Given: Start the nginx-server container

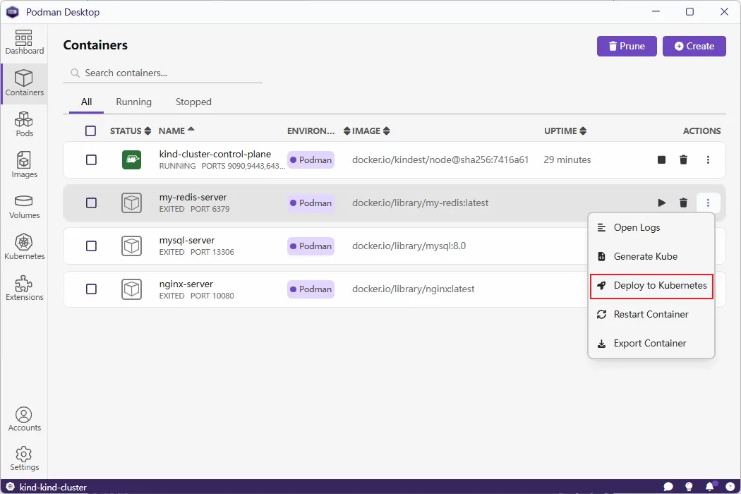Looking at the screenshot, I should [661, 289].
